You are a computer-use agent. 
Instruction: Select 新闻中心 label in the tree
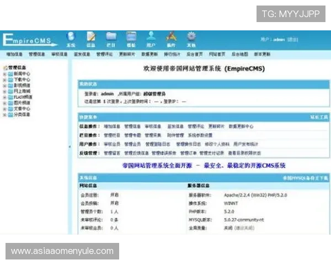(x=22, y=74)
